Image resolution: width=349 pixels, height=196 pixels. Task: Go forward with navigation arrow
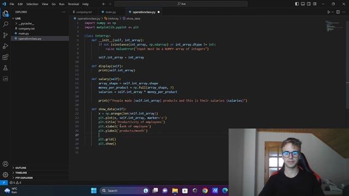pos(110,4)
